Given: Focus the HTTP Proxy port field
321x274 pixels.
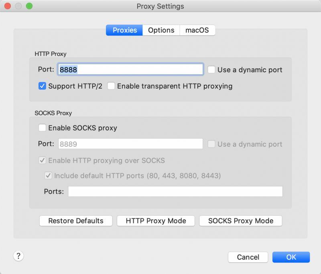Looking at the screenshot, I should 130,70.
